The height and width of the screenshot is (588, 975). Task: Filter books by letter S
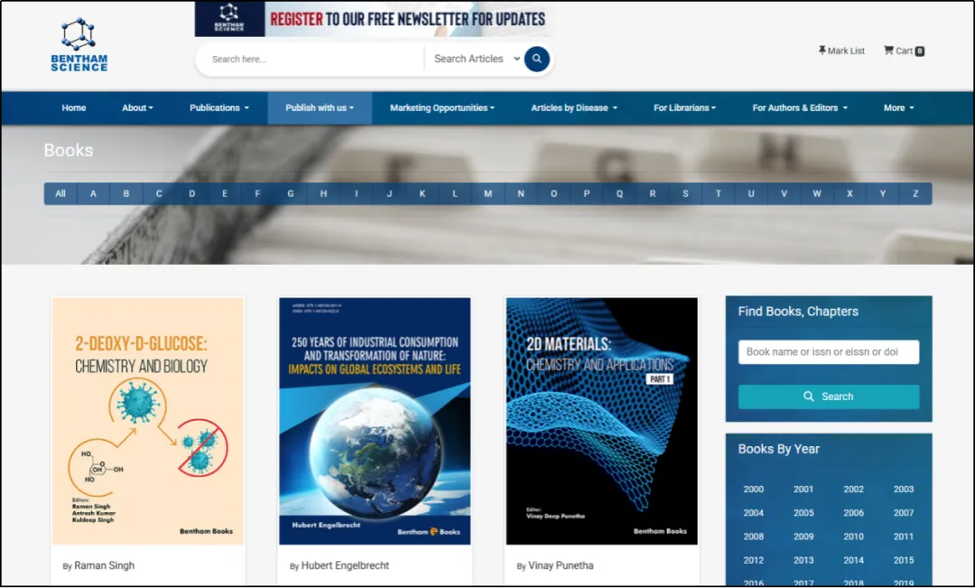click(x=685, y=193)
